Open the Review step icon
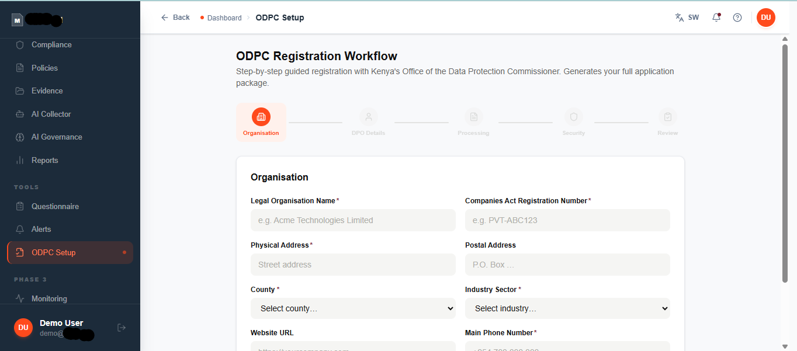Screen dimensions: 797x351 (667, 117)
